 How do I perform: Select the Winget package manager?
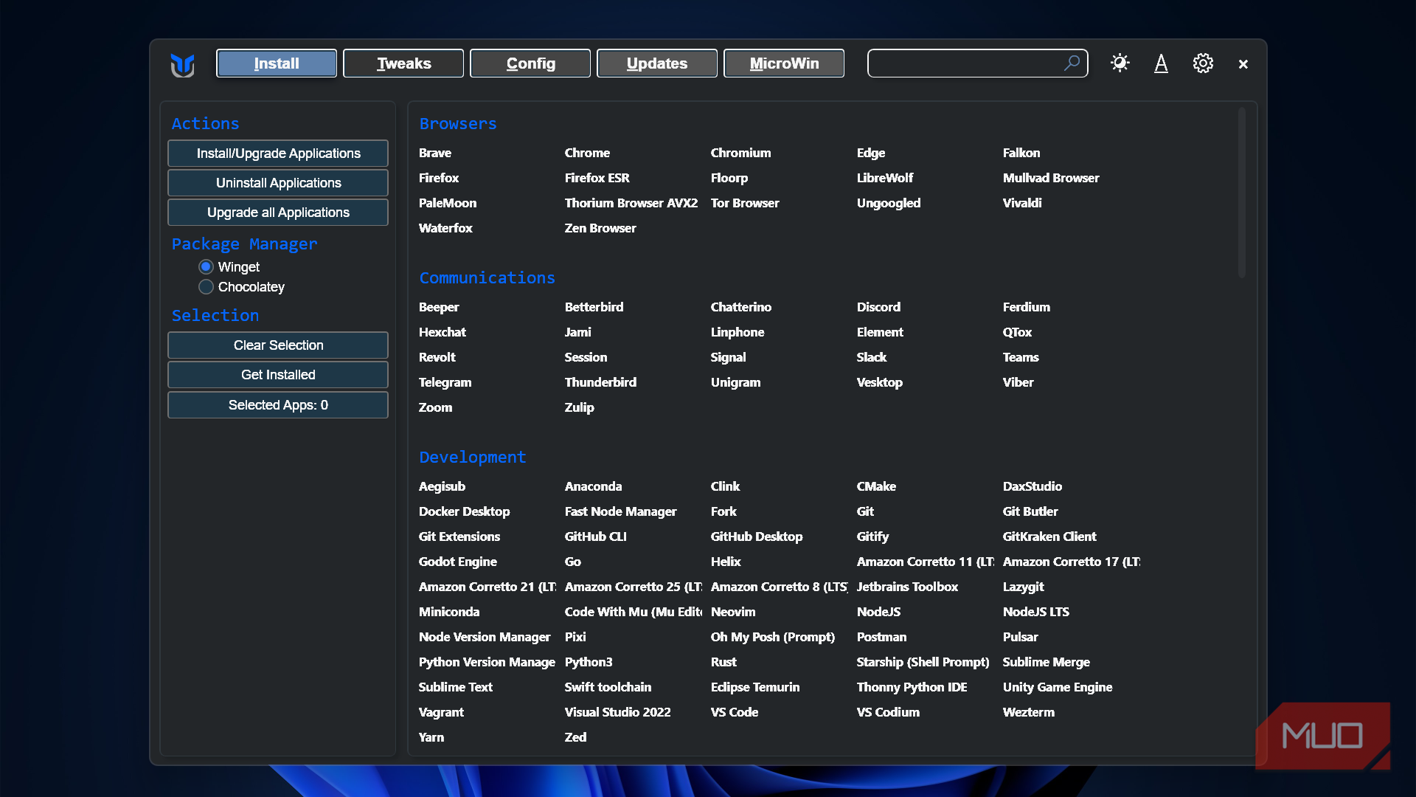click(206, 266)
